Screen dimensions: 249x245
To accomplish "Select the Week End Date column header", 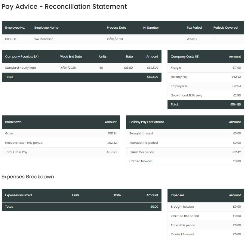I will (71, 57).
